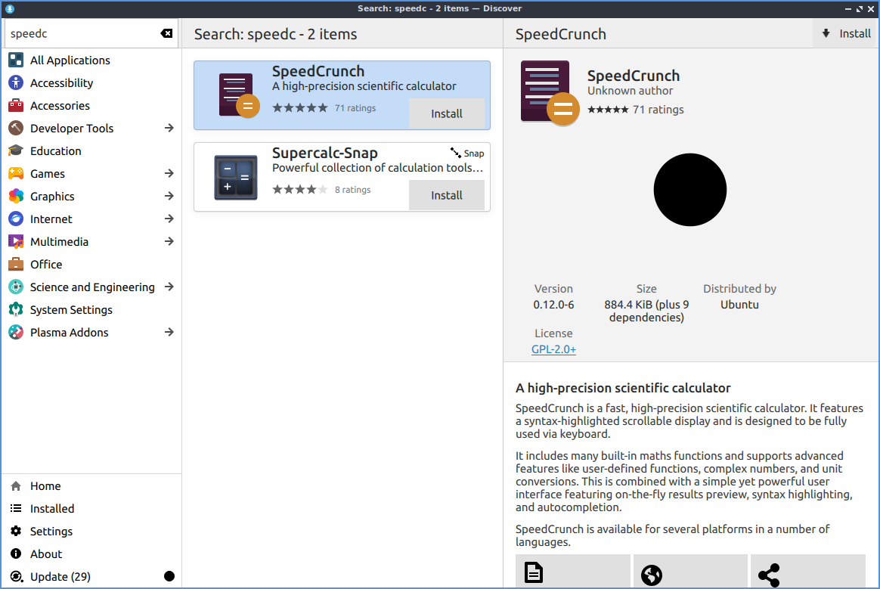
Task: Install Supercalc-Snap from results list
Action: (446, 195)
